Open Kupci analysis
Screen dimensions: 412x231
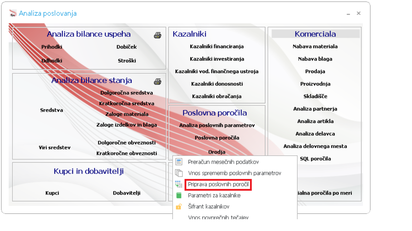coord(52,193)
